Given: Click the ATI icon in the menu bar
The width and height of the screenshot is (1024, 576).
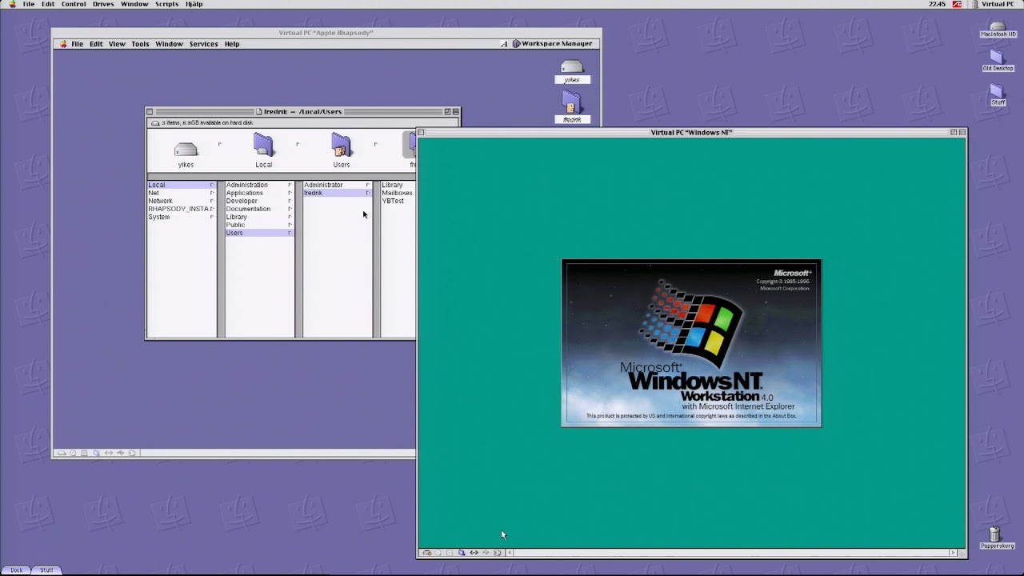Looking at the screenshot, I should [x=957, y=4].
